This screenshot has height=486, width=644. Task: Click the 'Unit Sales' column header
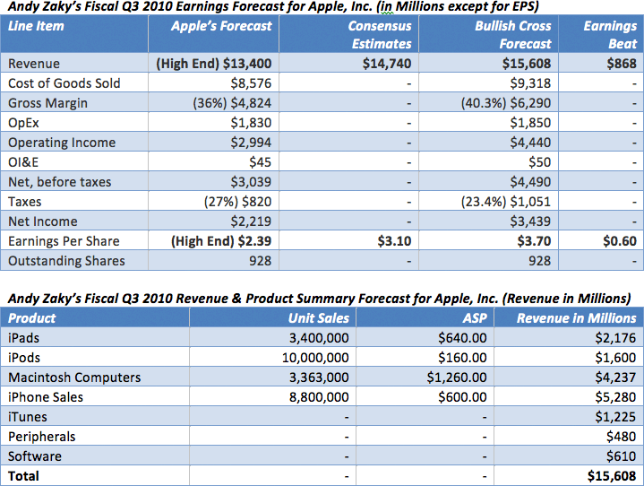tap(319, 318)
